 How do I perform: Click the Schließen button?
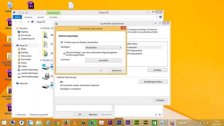tap(160, 100)
